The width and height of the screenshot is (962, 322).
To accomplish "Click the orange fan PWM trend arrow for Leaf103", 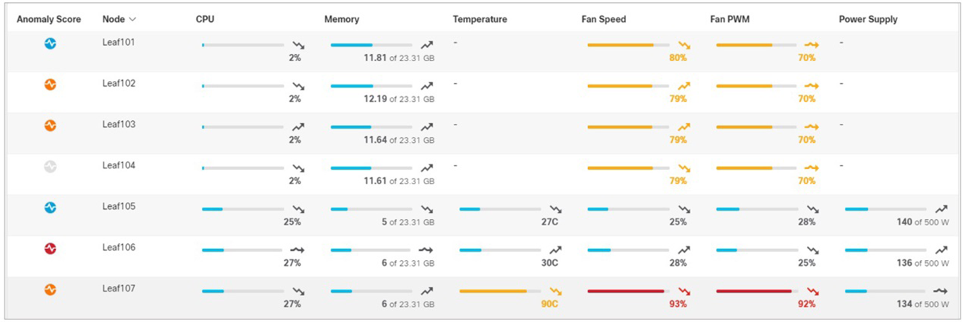I will [x=812, y=127].
